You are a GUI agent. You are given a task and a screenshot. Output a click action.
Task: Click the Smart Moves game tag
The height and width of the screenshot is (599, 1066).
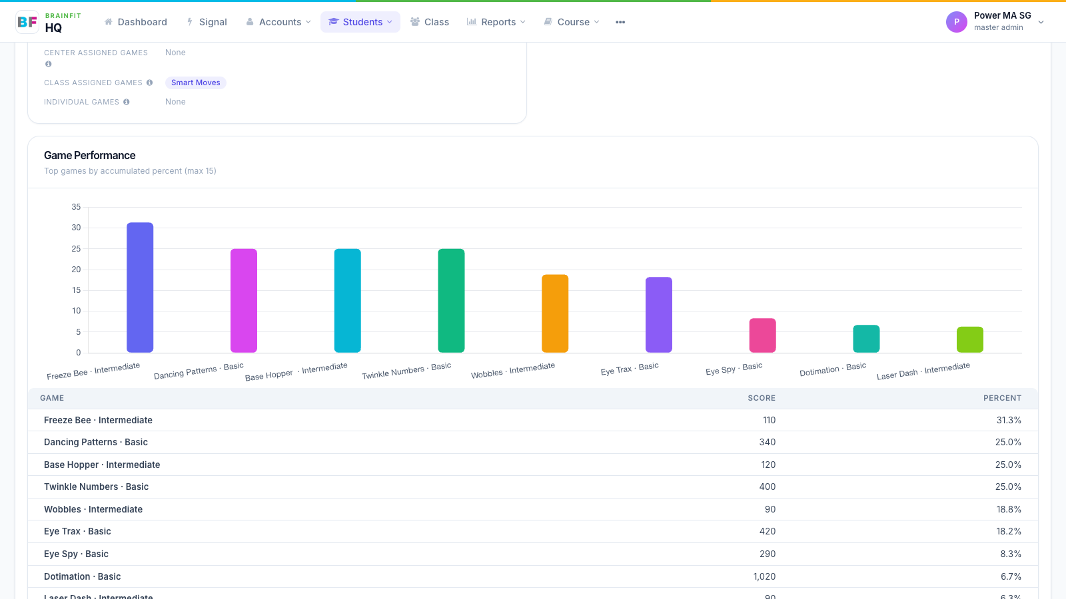[196, 83]
